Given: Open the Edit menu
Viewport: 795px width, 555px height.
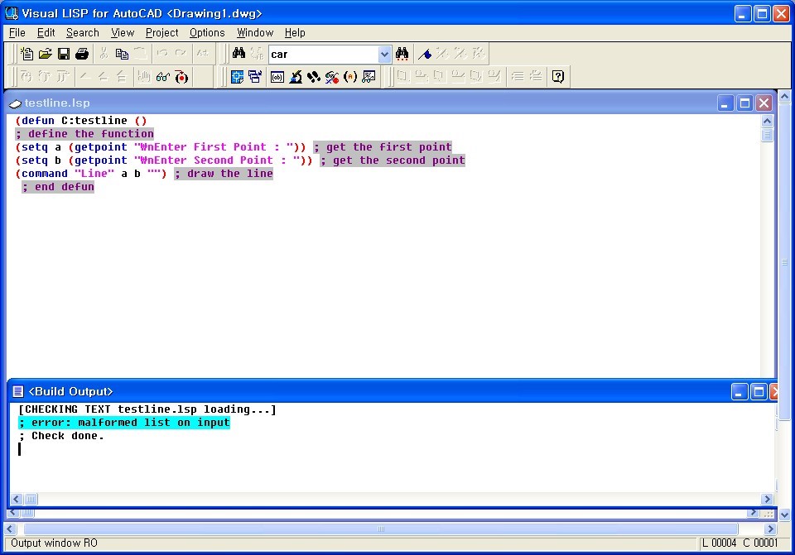Looking at the screenshot, I should point(46,33).
